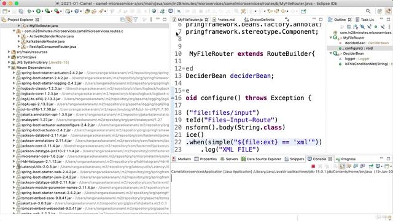Select ActiveMqSenderRouter.java in Project Explorer
This screenshot has width=393, height=221.
point(52,36)
